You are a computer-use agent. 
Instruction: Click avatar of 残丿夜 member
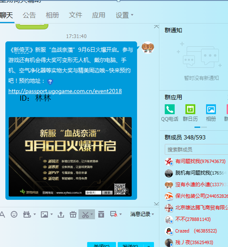tap(169, 243)
